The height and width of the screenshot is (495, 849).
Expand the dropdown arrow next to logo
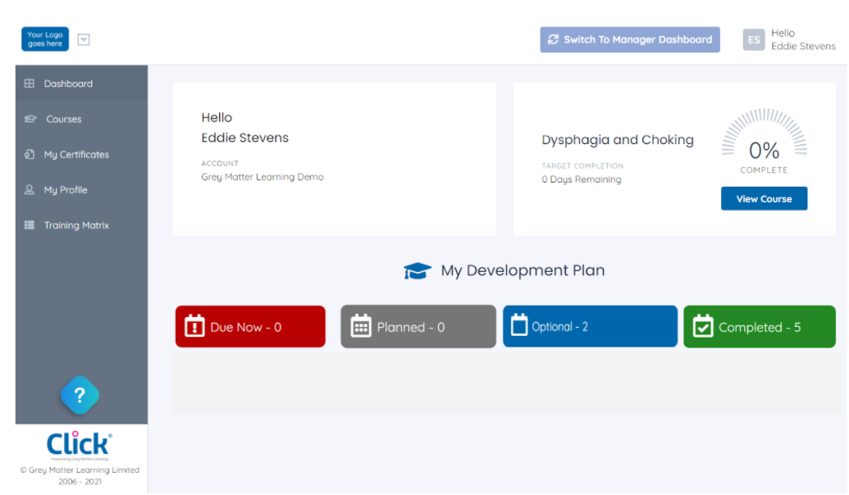[x=84, y=39]
